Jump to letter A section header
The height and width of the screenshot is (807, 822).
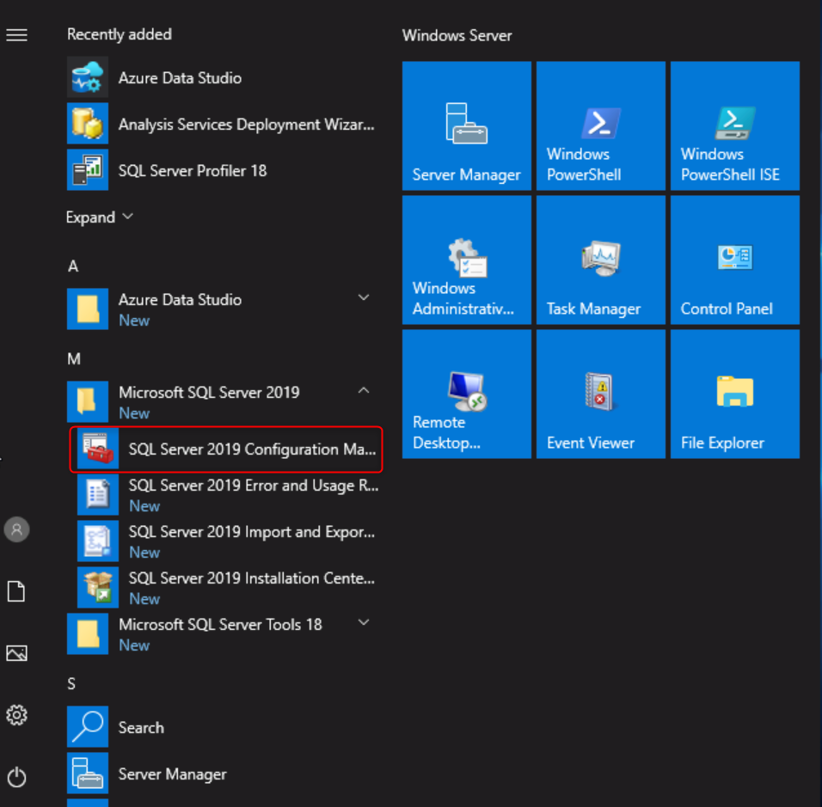(73, 266)
